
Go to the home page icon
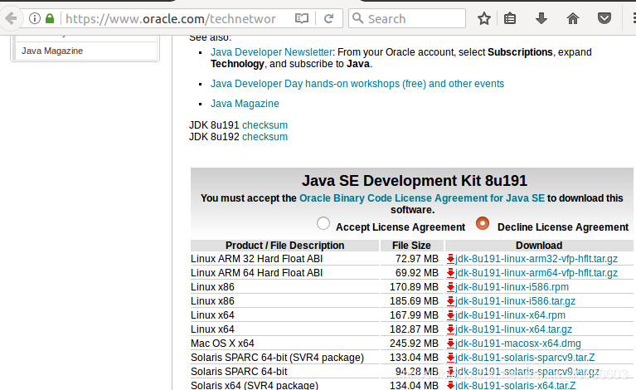tap(573, 18)
